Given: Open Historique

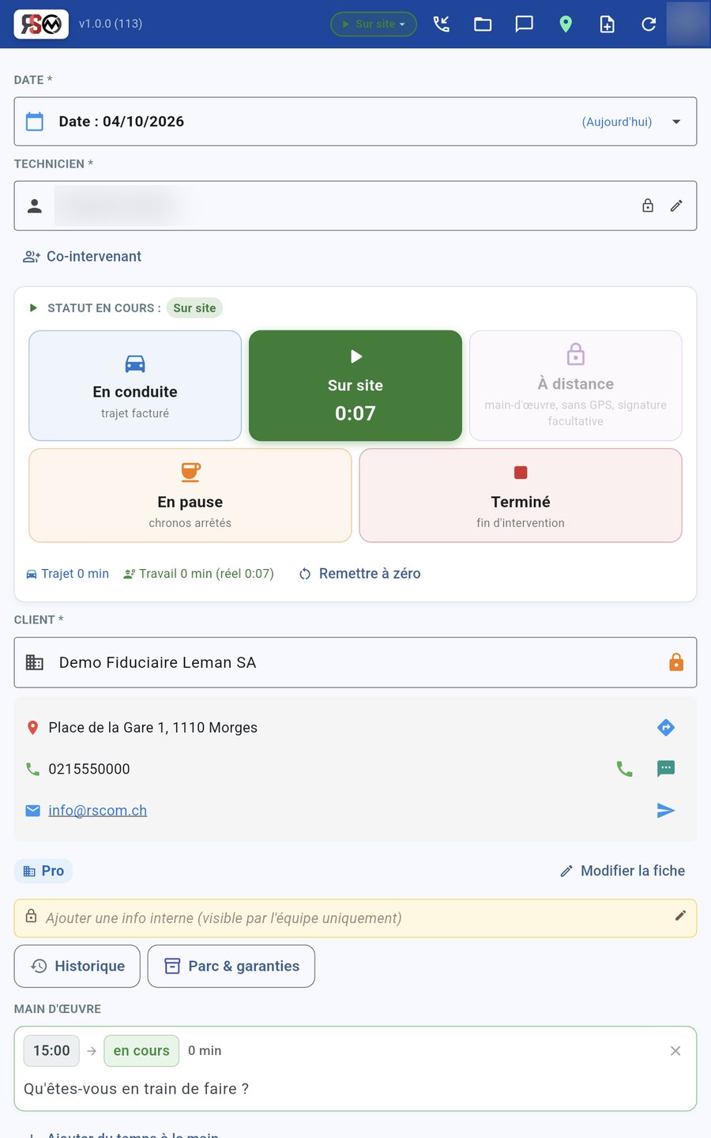Looking at the screenshot, I should pyautogui.click(x=77, y=967).
